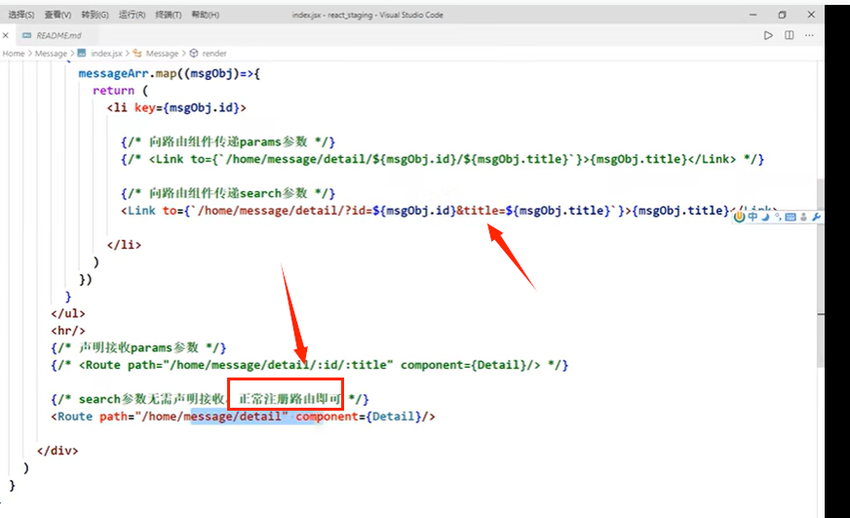Close the editor tab with the X
This screenshot has width=850, height=518.
(x=6, y=35)
